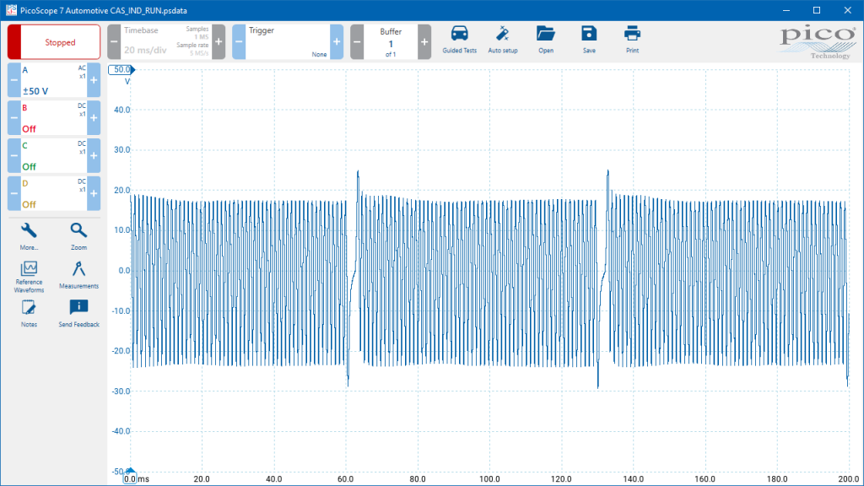Select the 50.0 V axis marker
Viewport: 864px width, 486px height.
[x=121, y=70]
